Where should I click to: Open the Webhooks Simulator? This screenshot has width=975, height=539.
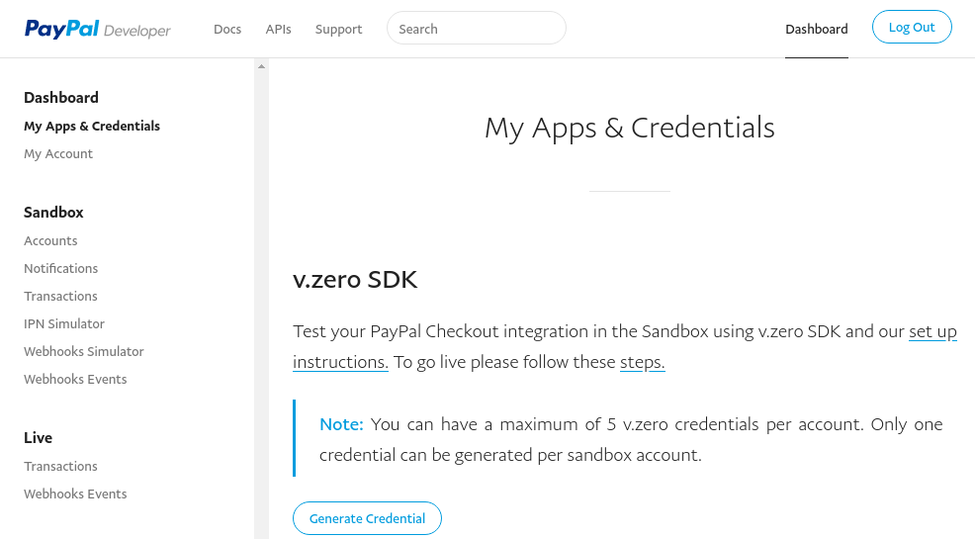click(x=84, y=351)
